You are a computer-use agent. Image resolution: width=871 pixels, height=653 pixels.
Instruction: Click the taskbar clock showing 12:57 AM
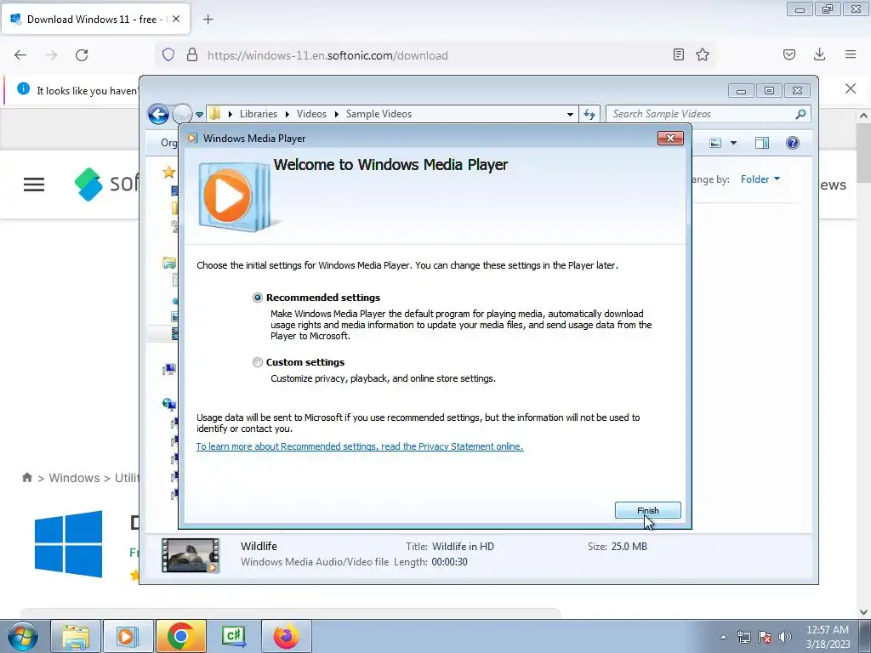(x=828, y=637)
